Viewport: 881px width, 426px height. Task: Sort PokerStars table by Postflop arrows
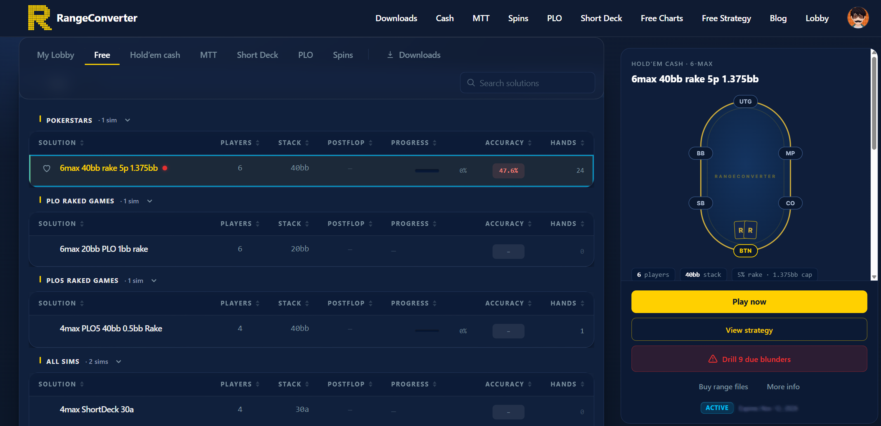coord(370,143)
